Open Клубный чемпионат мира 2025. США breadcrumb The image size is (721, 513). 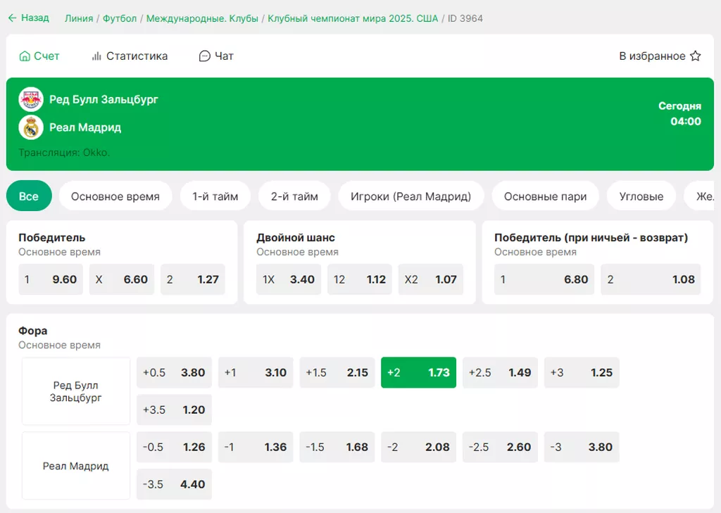[353, 18]
